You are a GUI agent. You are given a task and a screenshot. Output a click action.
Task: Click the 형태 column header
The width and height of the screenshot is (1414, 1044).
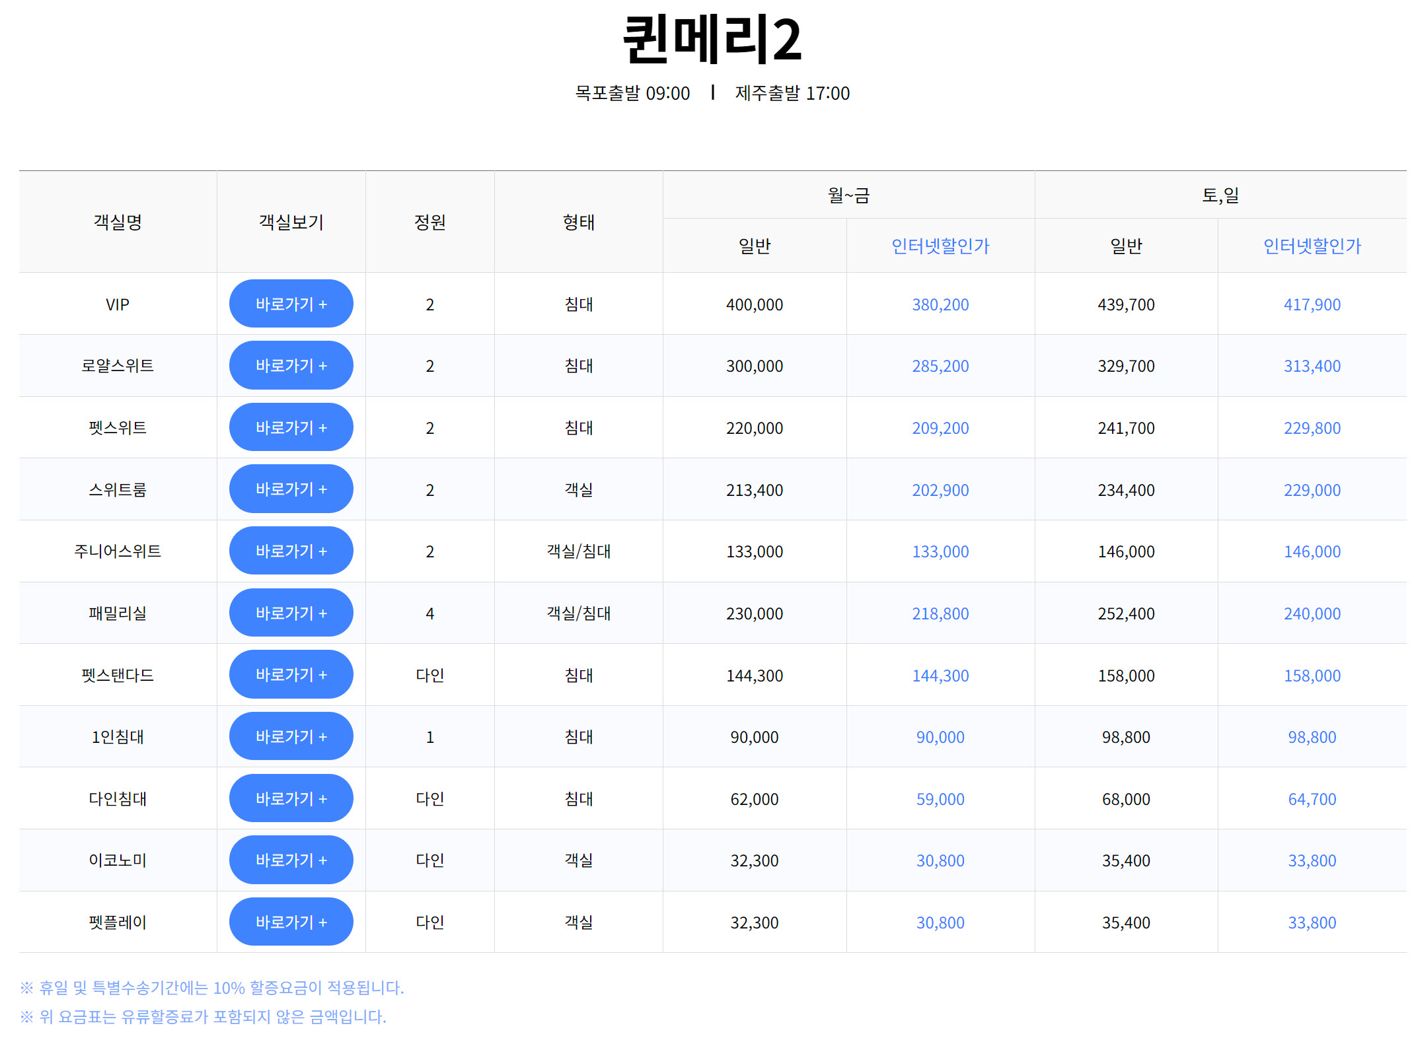pos(578,222)
